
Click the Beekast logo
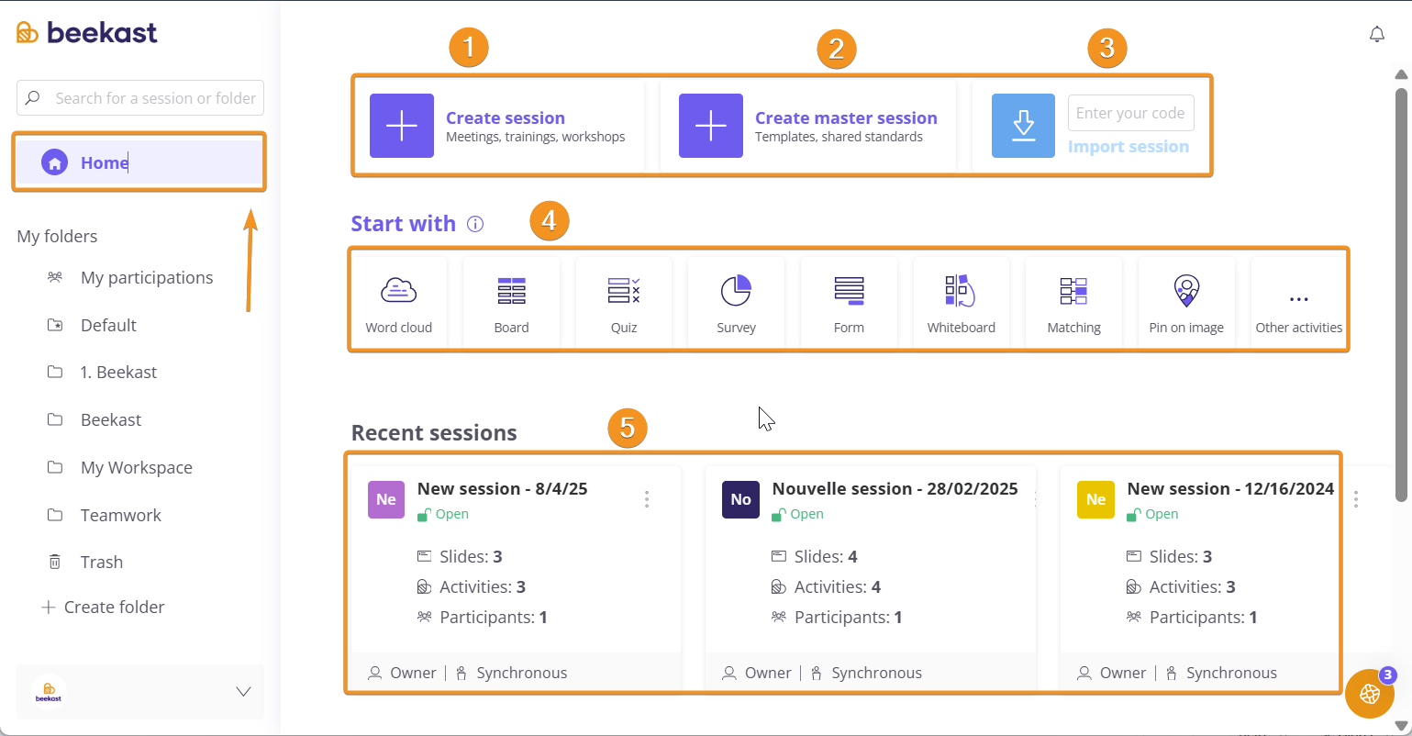coord(87,33)
